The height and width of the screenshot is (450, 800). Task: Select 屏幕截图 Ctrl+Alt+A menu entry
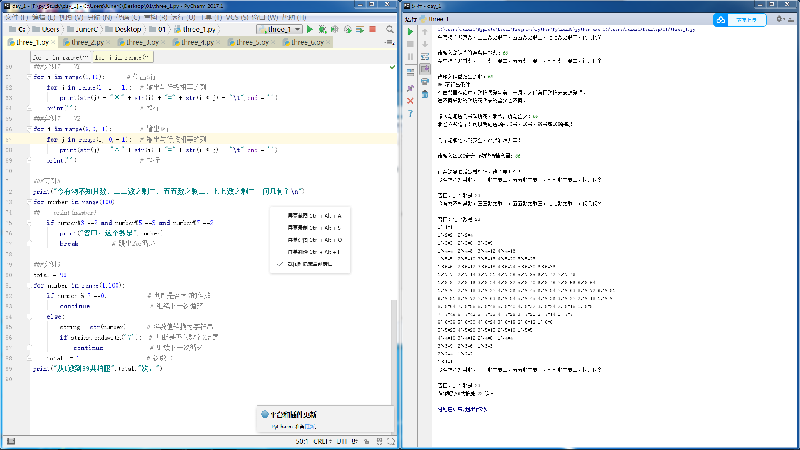(x=314, y=215)
